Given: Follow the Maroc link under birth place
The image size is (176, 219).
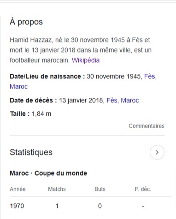Looking at the screenshot, I should coord(19,87).
